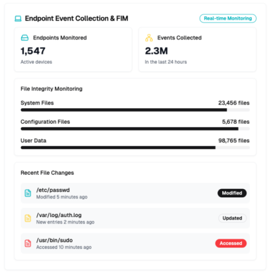
Task: Click the yellow file icon for /var/log/auth.log
Action: [x=28, y=218]
